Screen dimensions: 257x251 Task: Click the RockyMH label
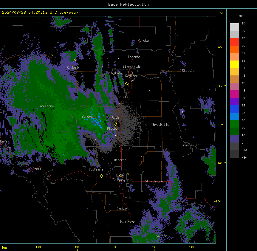(73, 68)
